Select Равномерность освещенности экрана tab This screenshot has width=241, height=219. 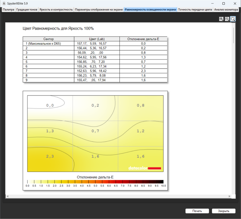[150, 10]
